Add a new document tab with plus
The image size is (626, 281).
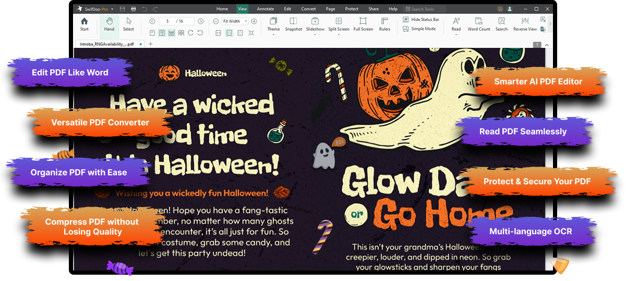pos(151,44)
